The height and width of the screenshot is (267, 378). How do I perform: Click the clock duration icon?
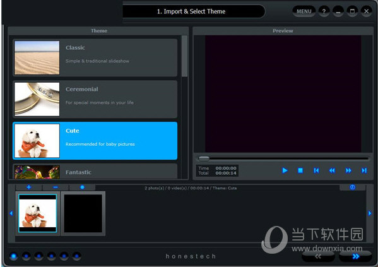353,187
